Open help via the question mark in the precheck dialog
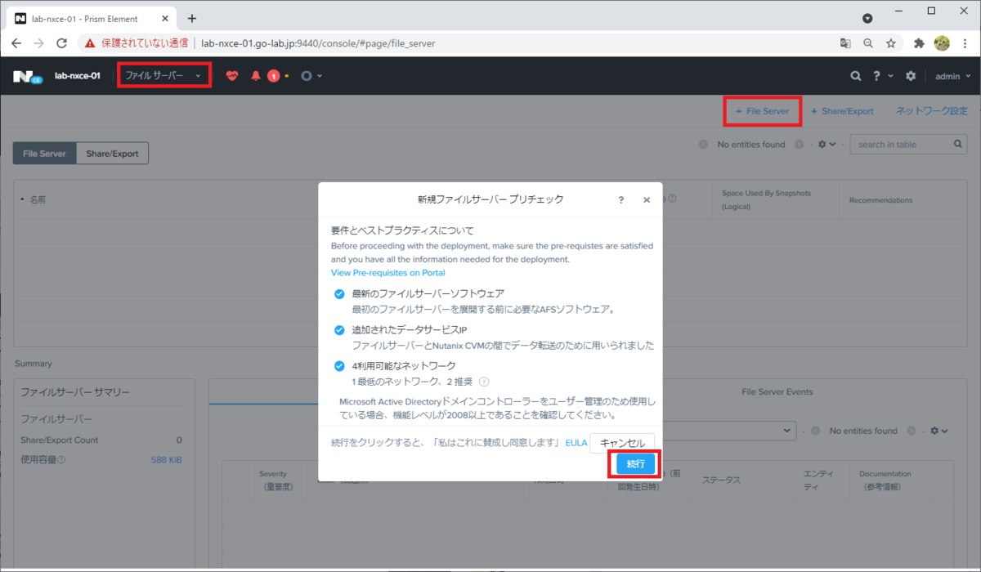This screenshot has width=981, height=572. (620, 199)
